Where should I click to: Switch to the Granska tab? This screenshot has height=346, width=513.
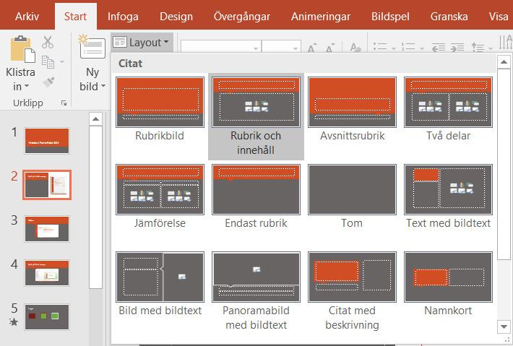point(449,17)
